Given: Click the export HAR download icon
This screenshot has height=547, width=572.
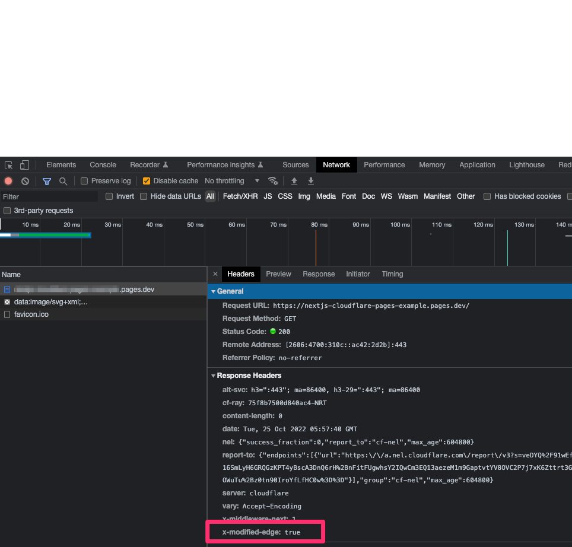Looking at the screenshot, I should coord(310,181).
